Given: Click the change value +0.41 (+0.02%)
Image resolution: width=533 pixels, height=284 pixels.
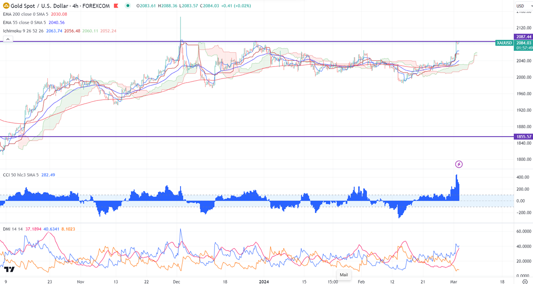Looking at the screenshot, I should (x=236, y=6).
